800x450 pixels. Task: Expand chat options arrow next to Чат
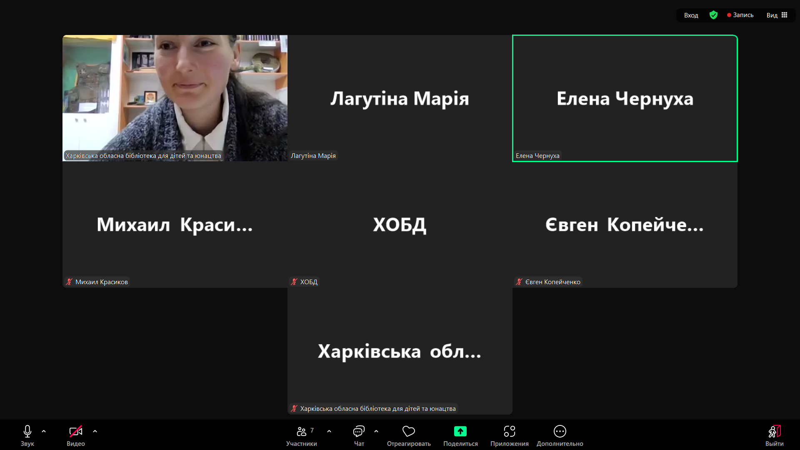point(376,431)
